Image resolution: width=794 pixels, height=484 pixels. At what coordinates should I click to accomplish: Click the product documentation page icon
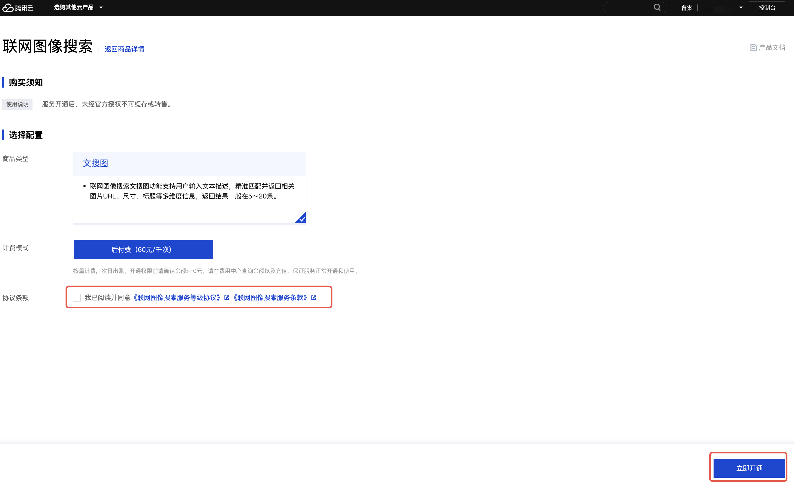753,48
